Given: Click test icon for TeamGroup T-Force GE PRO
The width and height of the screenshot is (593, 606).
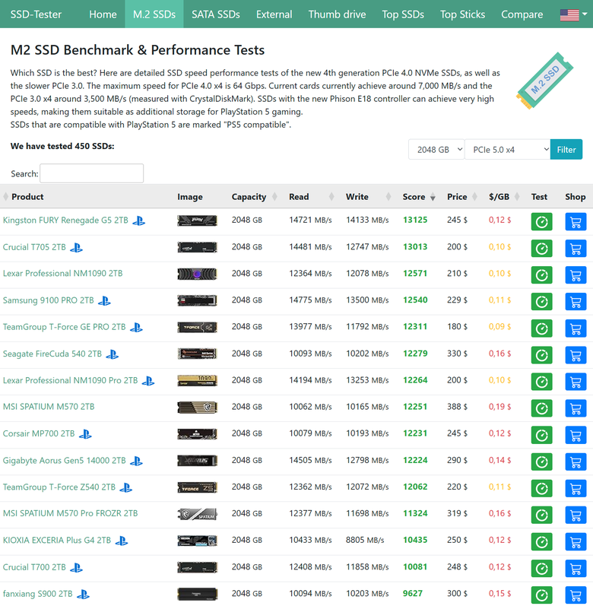Looking at the screenshot, I should click(541, 328).
